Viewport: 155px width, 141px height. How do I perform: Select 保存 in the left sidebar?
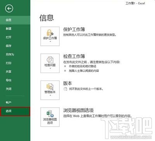point(15,46)
